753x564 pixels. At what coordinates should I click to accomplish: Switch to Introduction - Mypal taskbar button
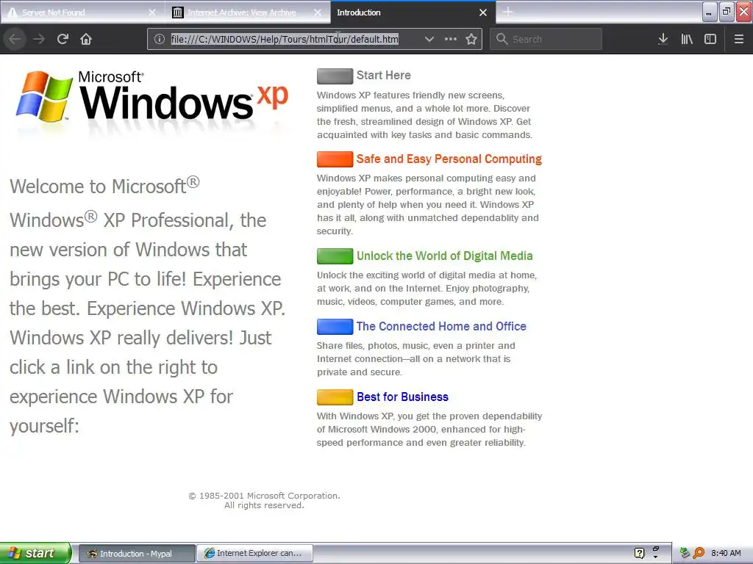tap(136, 554)
